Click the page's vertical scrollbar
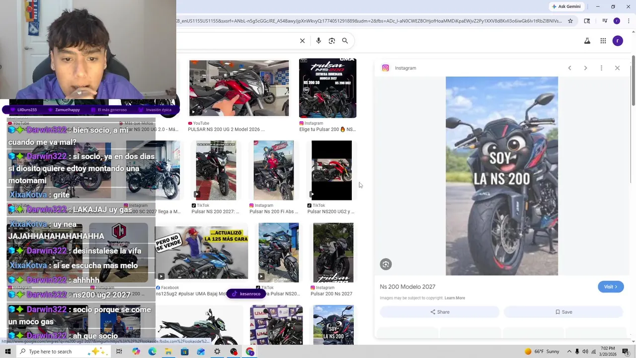Image resolution: width=636 pixels, height=358 pixels. click(633, 80)
